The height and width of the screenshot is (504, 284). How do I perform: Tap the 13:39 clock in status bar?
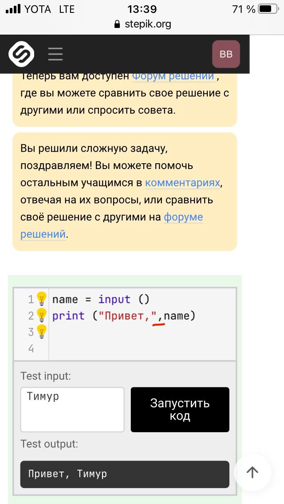pos(142,9)
